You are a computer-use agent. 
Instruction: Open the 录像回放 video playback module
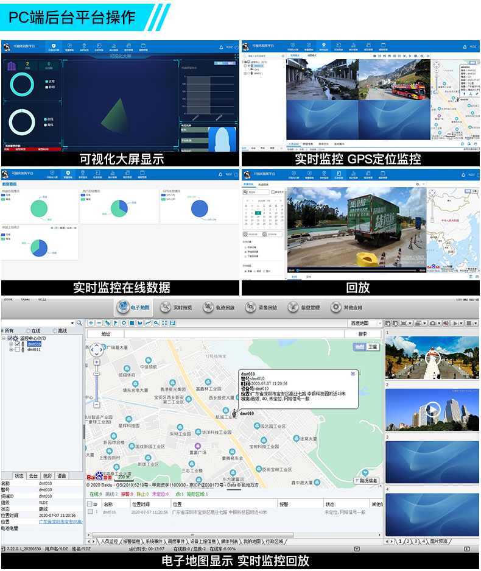click(x=261, y=307)
